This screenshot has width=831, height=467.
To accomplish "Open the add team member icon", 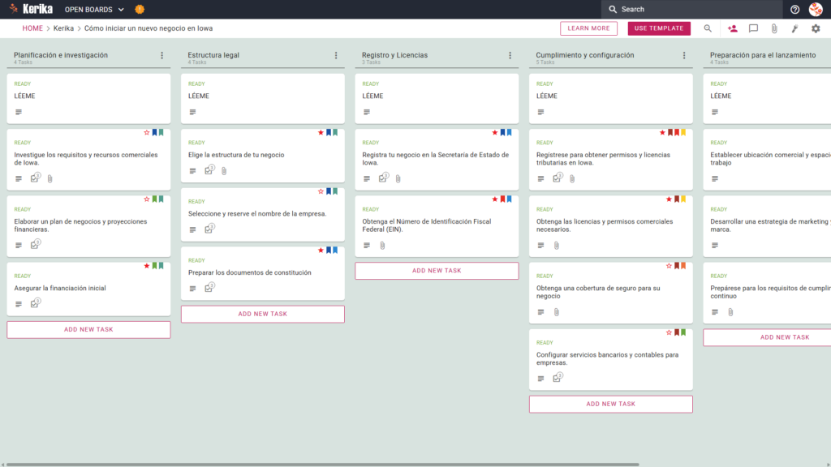I will (x=733, y=28).
